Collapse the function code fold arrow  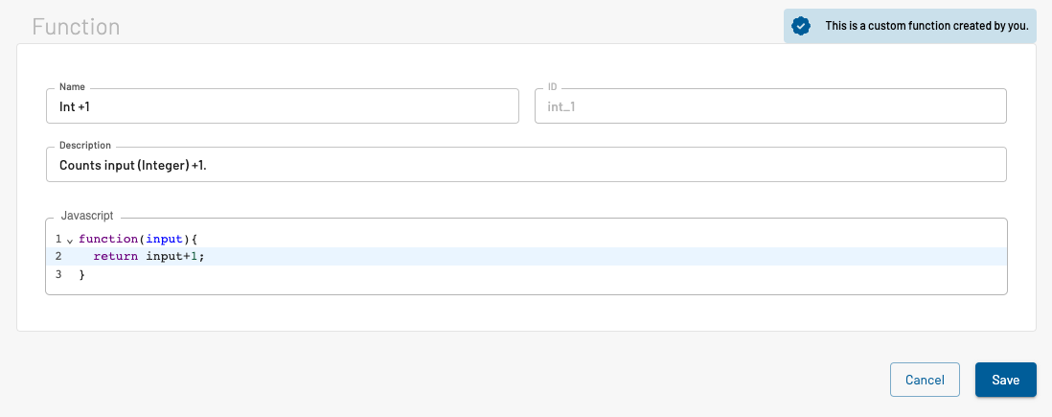pos(70,241)
